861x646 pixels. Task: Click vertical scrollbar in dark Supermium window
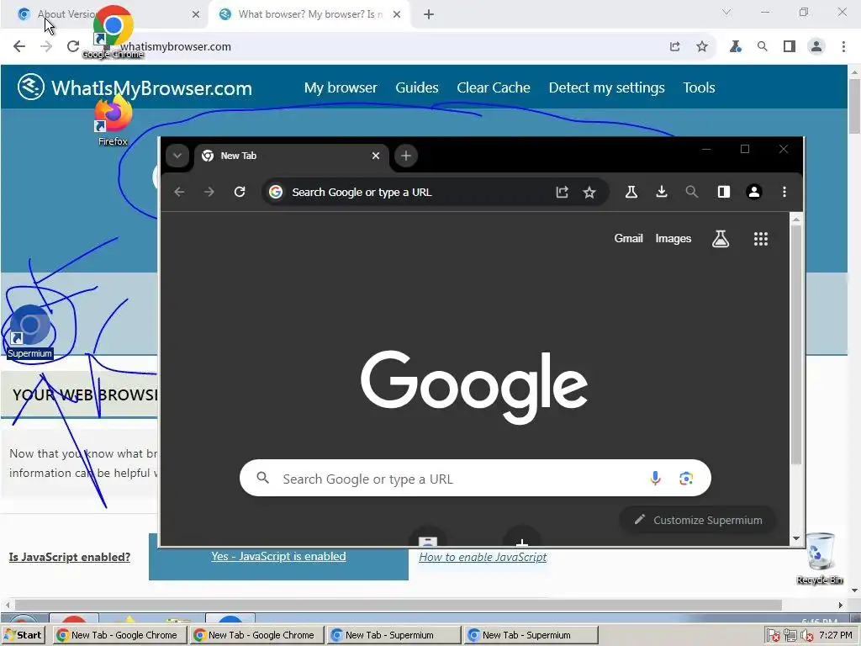796,343
